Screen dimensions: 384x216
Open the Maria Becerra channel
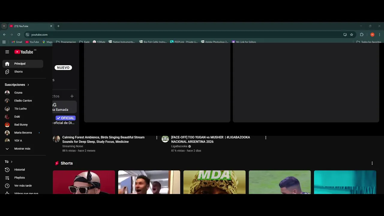click(23, 133)
